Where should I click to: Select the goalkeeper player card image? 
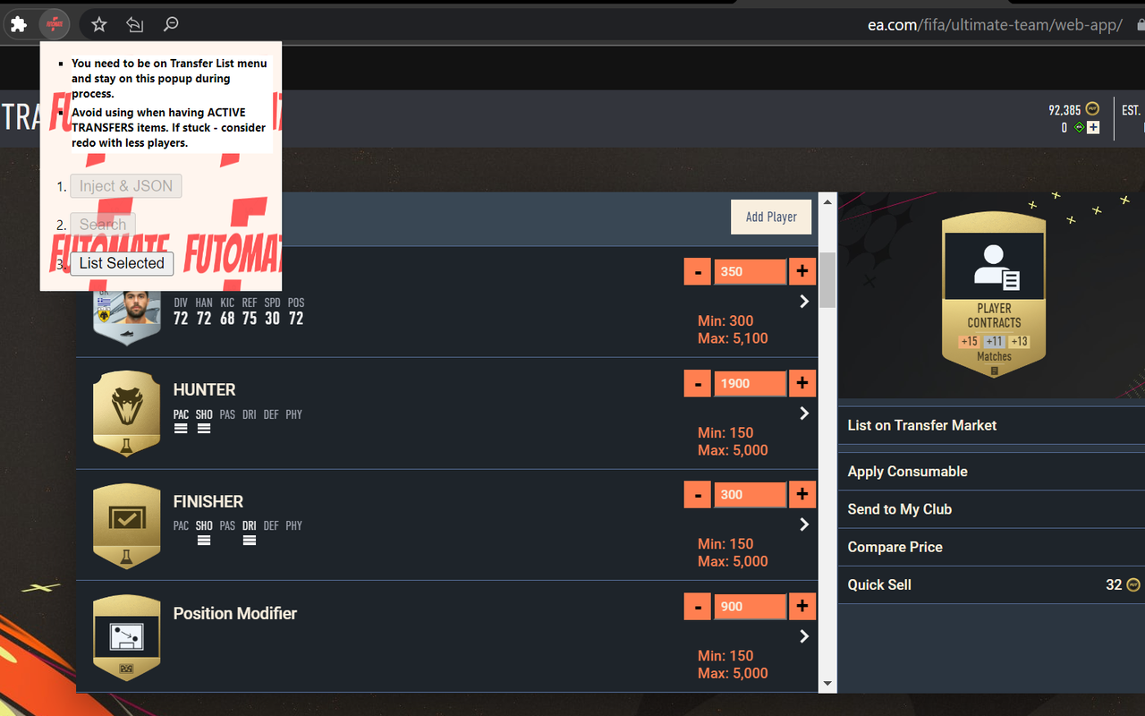(x=127, y=319)
